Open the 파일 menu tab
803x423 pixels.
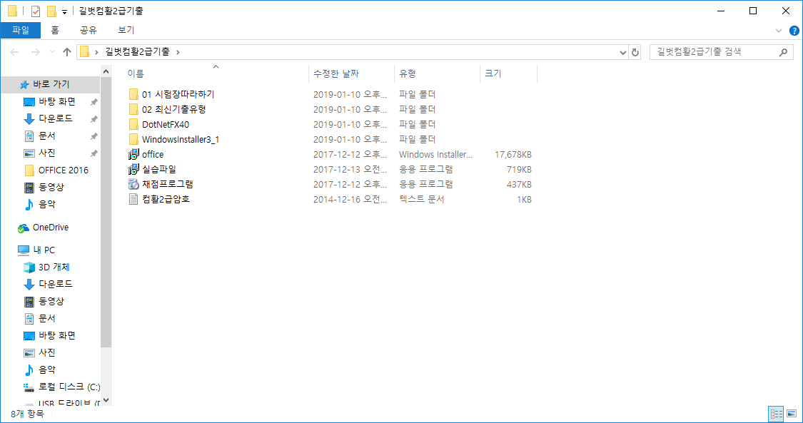pos(21,30)
